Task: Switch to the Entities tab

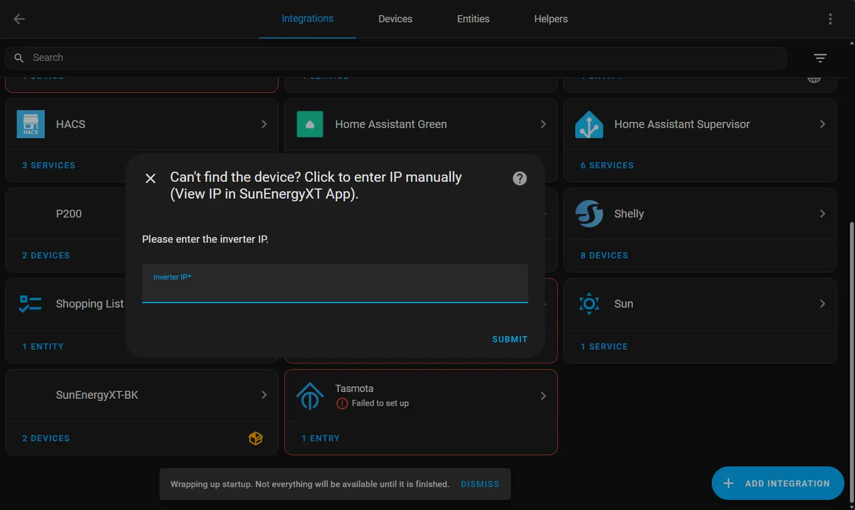Action: point(473,19)
